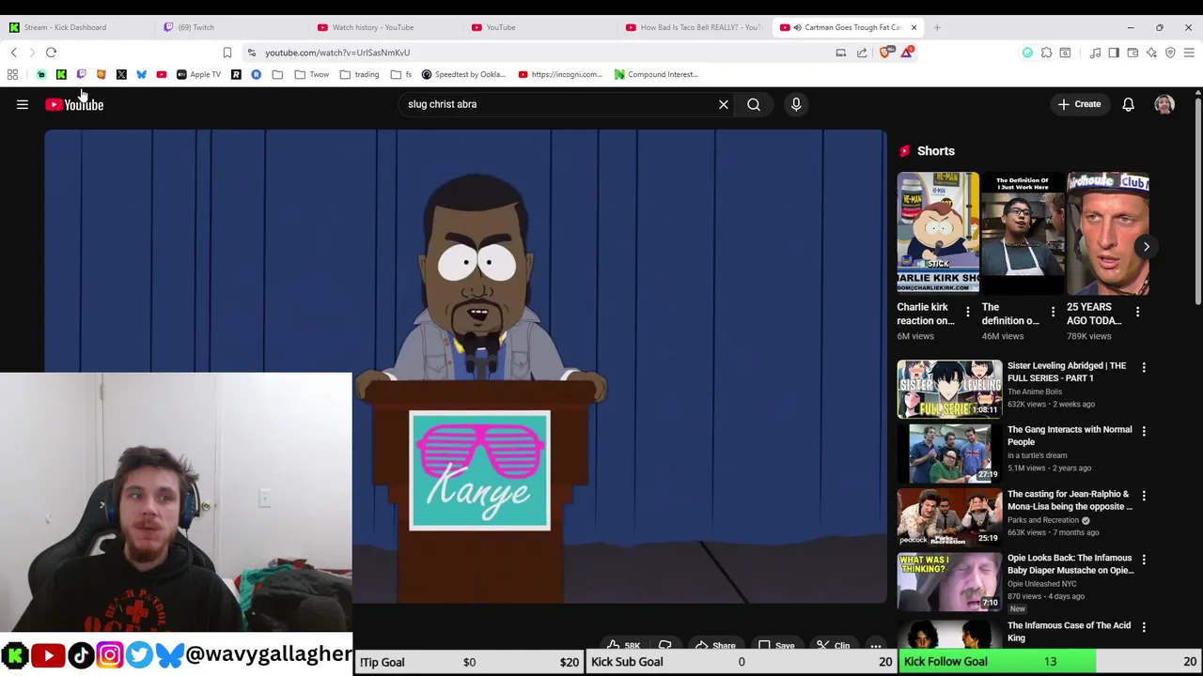The height and width of the screenshot is (676, 1203).
Task: View site information icon beside URL
Action: point(251,53)
